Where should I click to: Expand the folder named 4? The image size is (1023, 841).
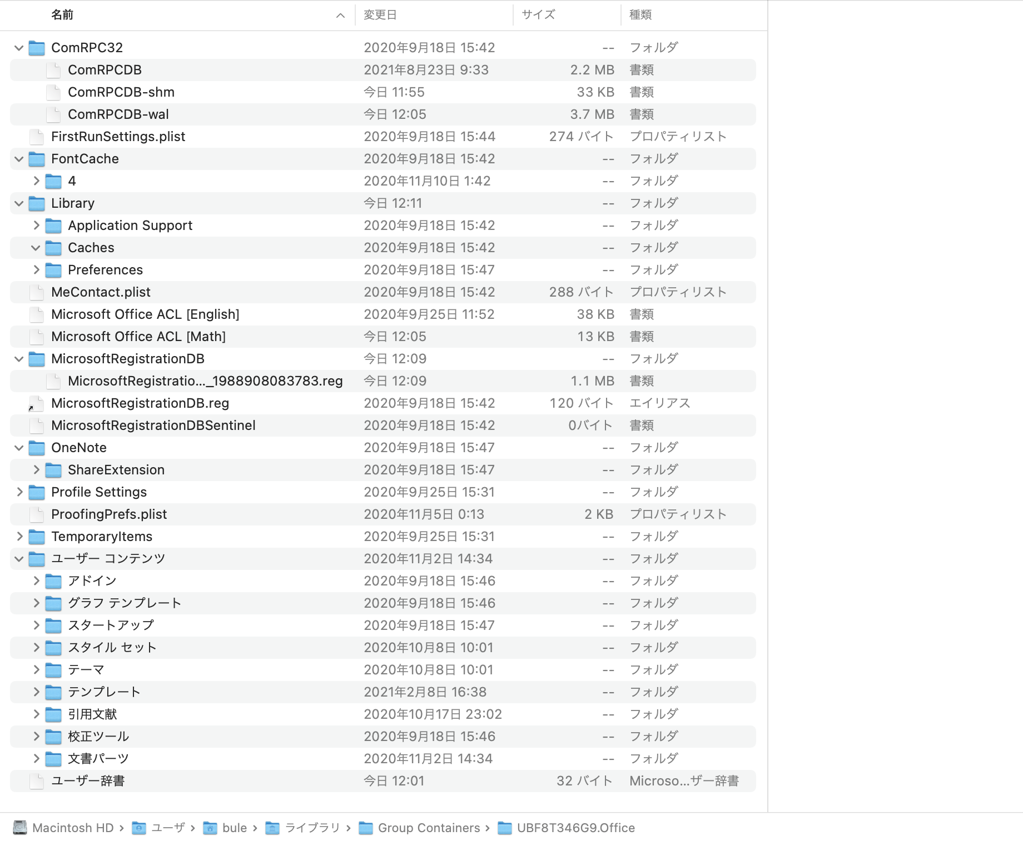click(36, 181)
